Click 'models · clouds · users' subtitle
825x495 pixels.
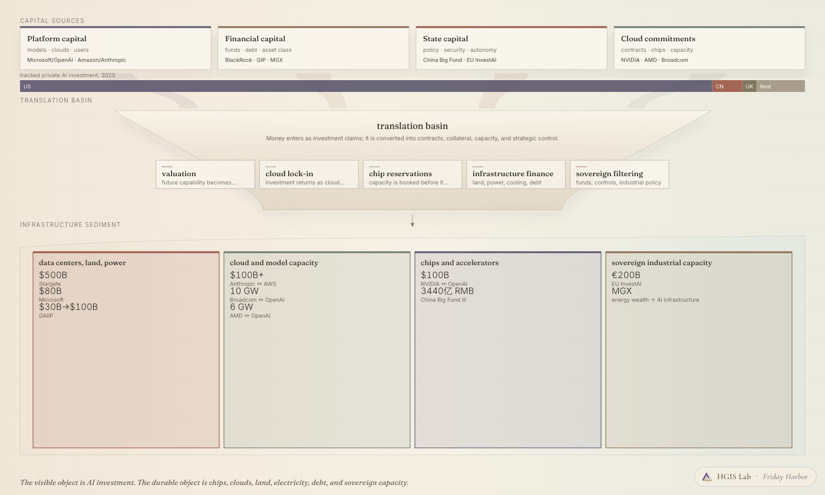click(58, 50)
